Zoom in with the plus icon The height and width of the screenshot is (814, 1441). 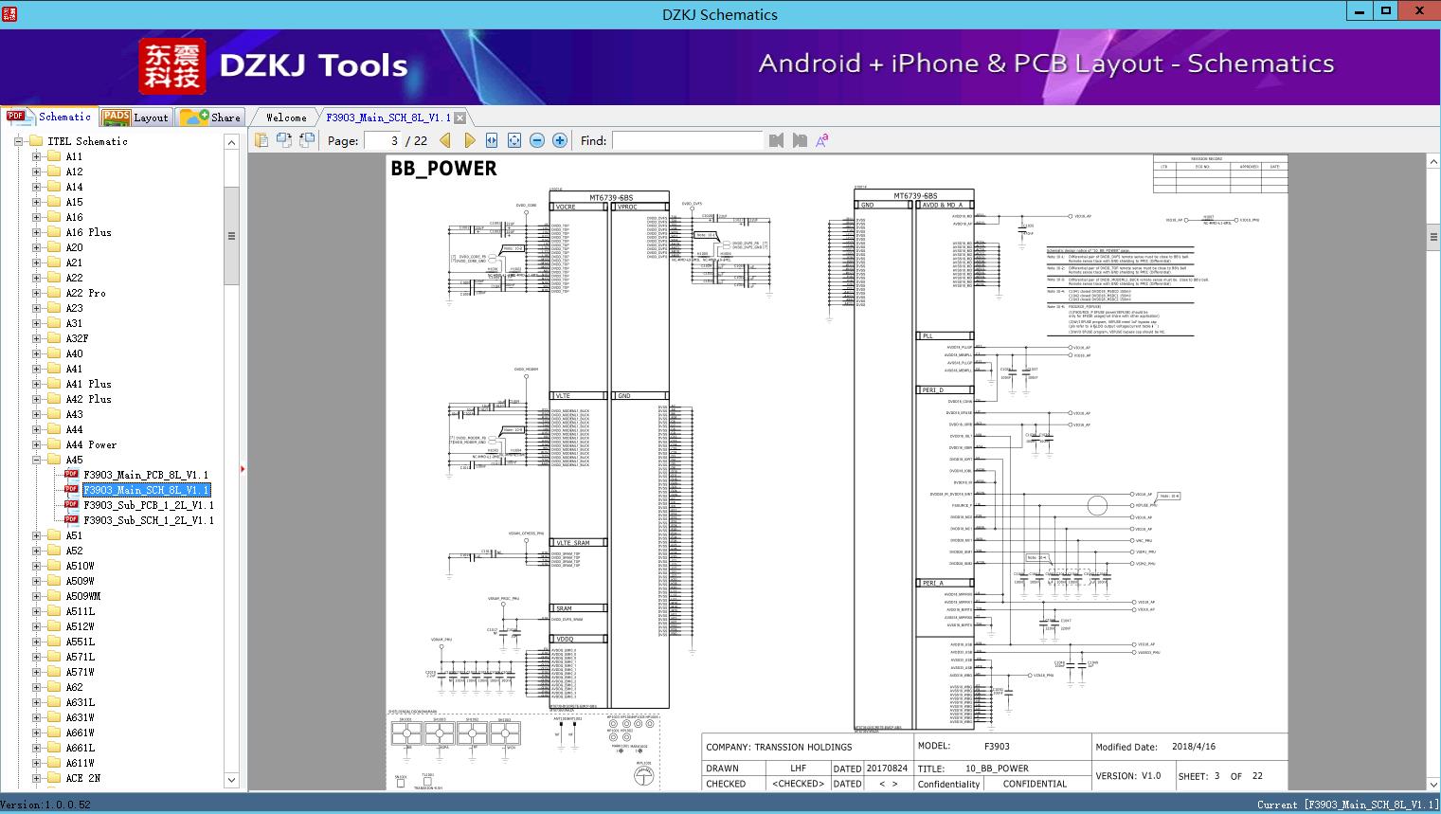click(560, 140)
